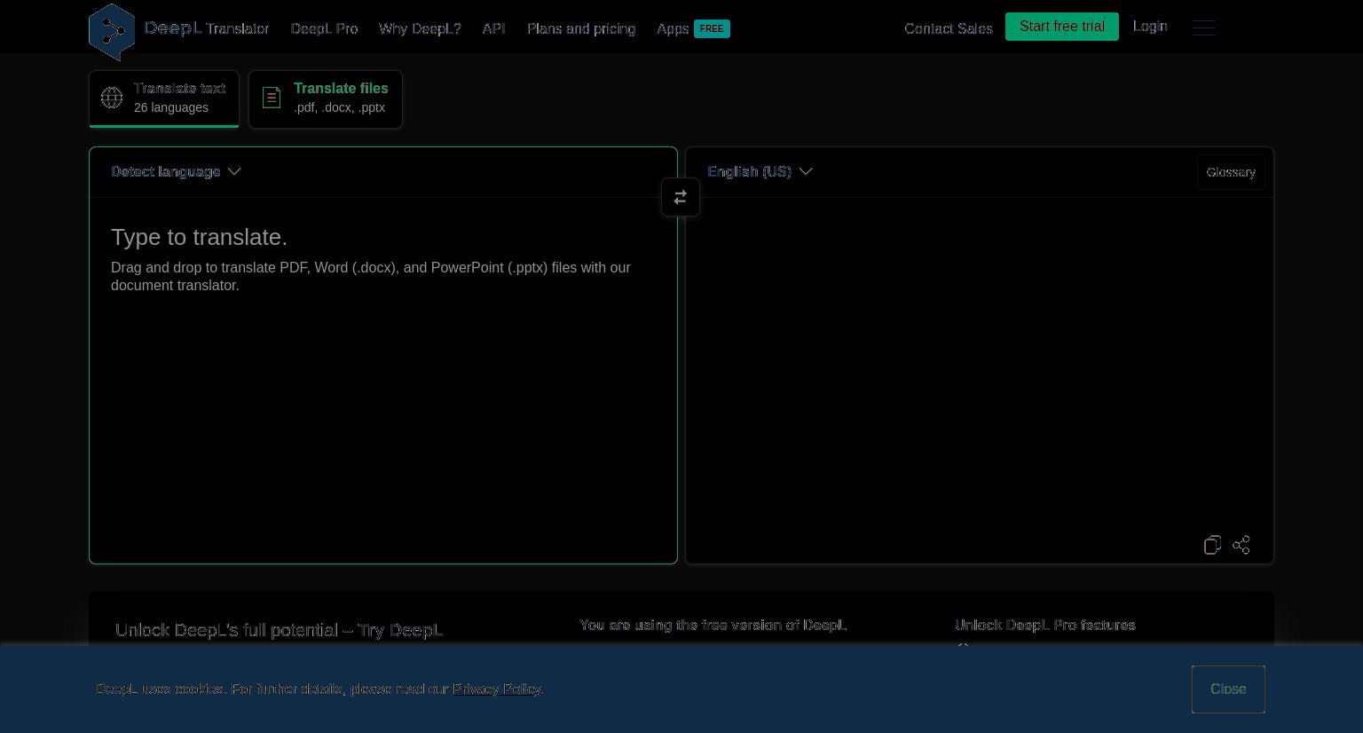This screenshot has width=1363, height=733.
Task: Click the Start free trial button
Action: point(1062,27)
